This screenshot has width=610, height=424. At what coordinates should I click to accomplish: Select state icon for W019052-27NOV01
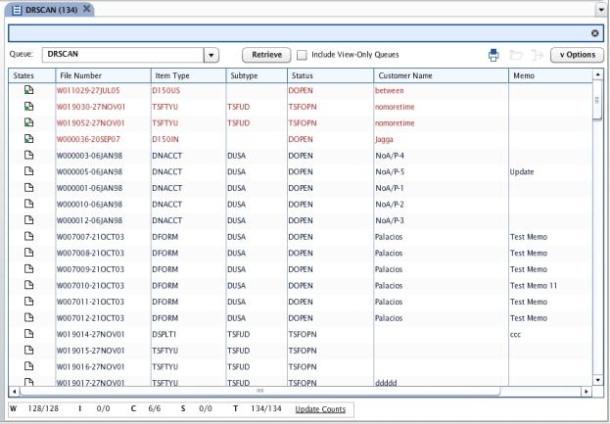[x=28, y=123]
